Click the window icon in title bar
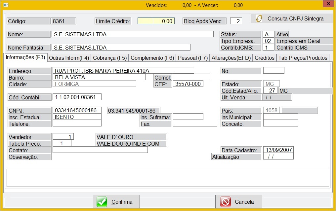The width and height of the screenshot is (336, 211). click(x=5, y=5)
